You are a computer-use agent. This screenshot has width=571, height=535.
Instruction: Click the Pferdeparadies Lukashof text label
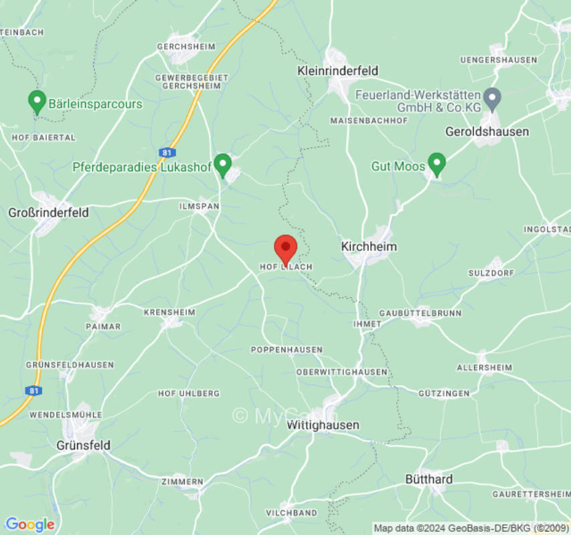pyautogui.click(x=142, y=167)
